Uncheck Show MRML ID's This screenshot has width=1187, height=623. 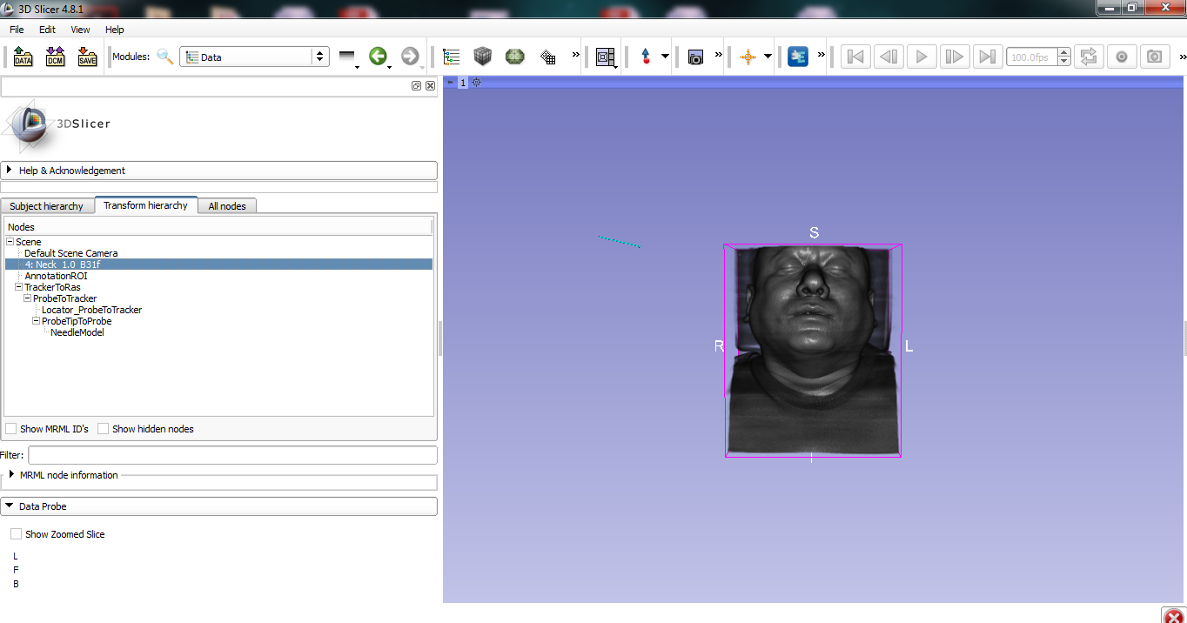coord(11,428)
